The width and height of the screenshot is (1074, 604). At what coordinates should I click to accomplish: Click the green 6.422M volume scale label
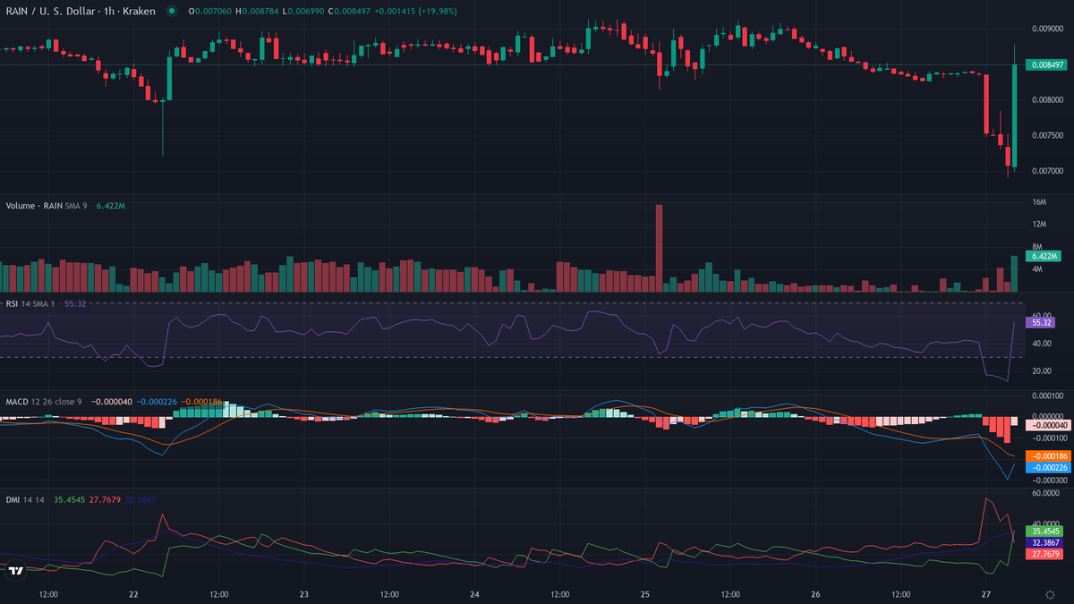(1042, 255)
